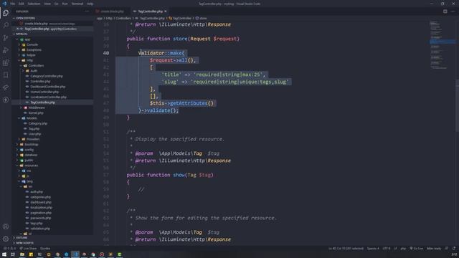Open Kernel.php in the explorer
Image resolution: width=459 pixels, height=258 pixels.
[36, 113]
